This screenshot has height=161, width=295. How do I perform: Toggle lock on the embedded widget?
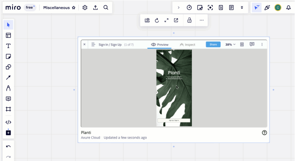(189, 20)
